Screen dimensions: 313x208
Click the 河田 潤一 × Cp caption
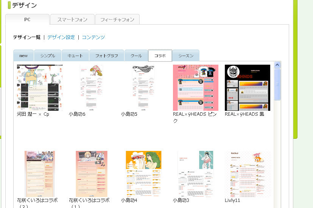click(x=33, y=114)
